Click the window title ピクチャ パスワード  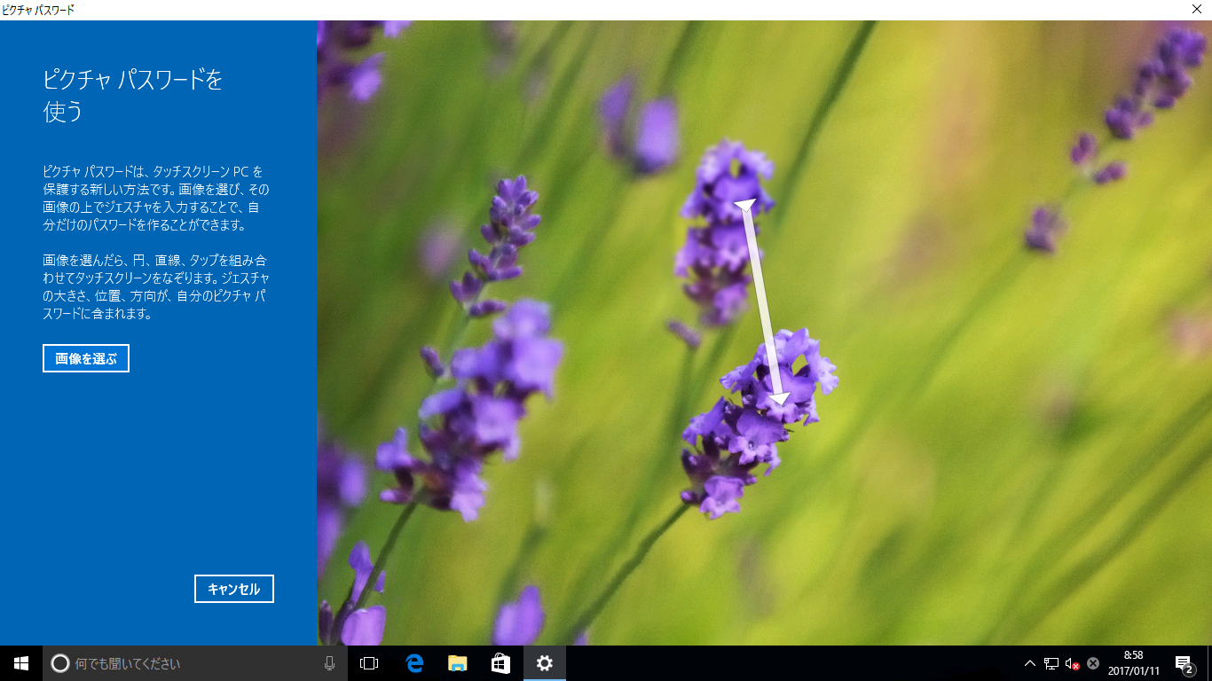click(38, 10)
